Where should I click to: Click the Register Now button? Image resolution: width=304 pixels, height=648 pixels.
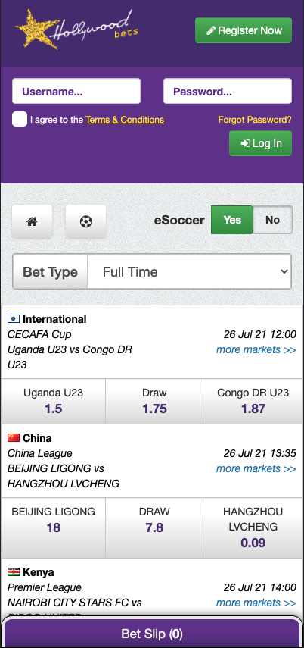pos(244,30)
